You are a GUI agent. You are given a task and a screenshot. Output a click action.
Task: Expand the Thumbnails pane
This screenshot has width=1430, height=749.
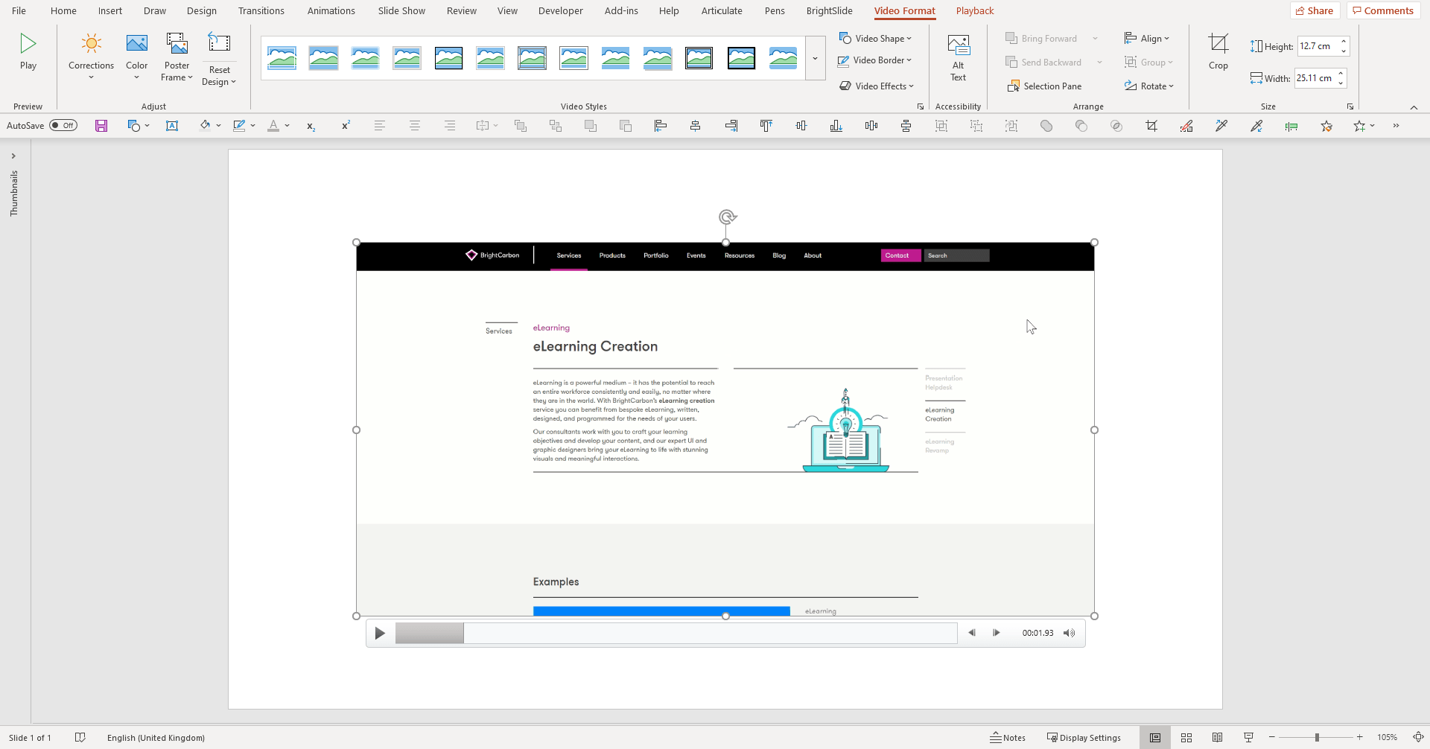(x=13, y=156)
